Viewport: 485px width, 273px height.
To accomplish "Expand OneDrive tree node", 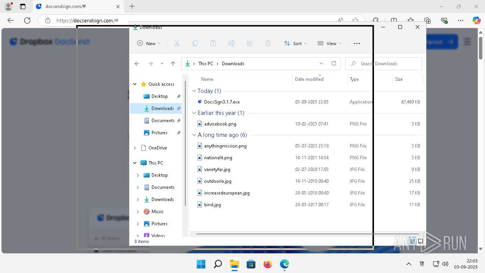I will coord(135,148).
